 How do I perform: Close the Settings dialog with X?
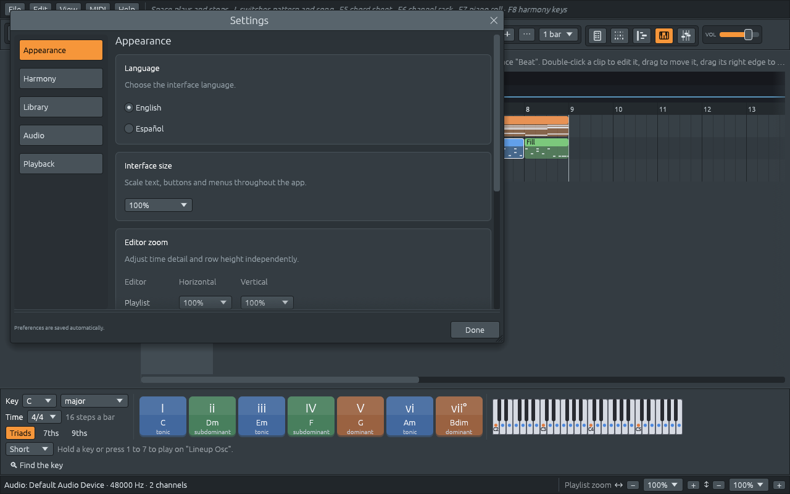(494, 20)
